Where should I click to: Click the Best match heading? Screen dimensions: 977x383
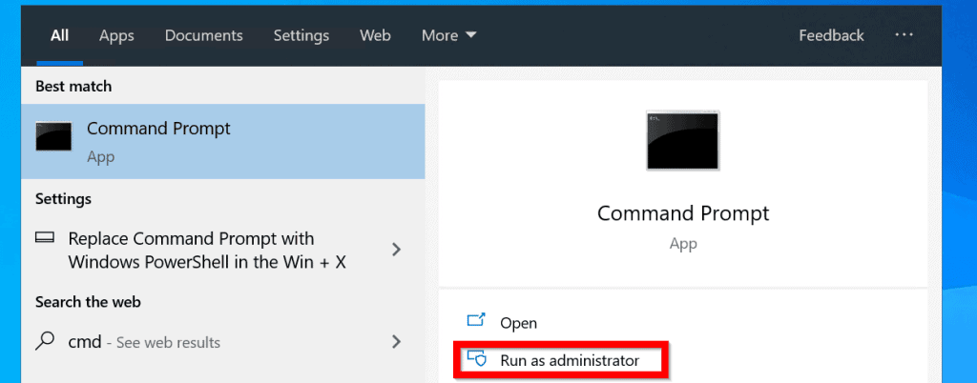pyautogui.click(x=73, y=87)
